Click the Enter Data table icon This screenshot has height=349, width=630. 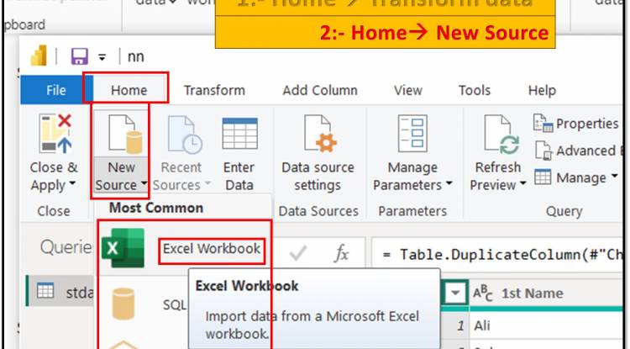[239, 133]
